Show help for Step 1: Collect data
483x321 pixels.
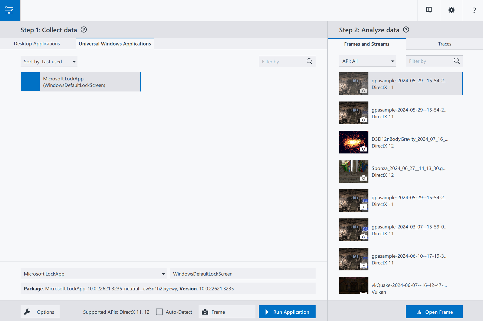click(84, 30)
